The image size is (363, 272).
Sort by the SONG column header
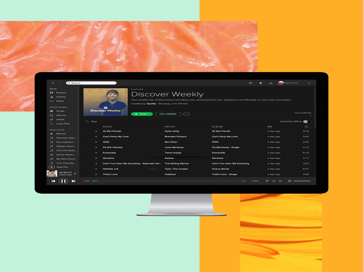[107, 127]
